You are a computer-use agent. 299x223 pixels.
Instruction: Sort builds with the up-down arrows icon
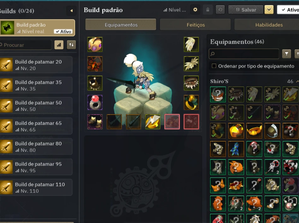pyautogui.click(x=71, y=45)
